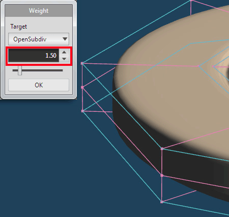
Task: Click into the 1.50 weight value field
Action: [34, 56]
